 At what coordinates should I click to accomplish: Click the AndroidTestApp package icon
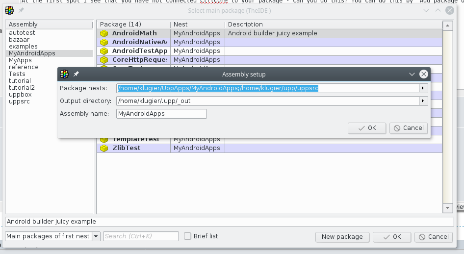[104, 51]
